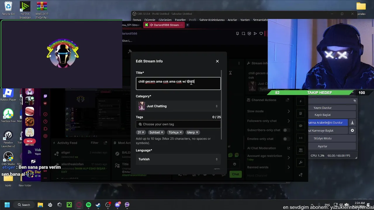Open the Dosya menu in OBS

[137, 20]
